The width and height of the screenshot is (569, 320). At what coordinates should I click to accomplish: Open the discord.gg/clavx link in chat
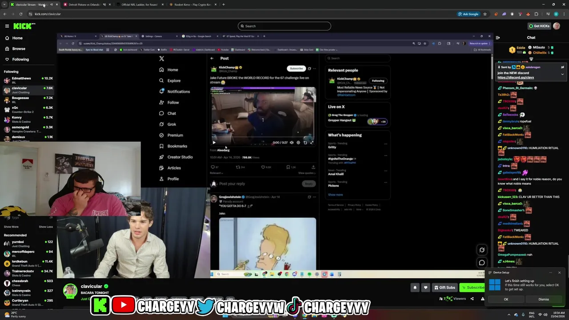point(516,77)
